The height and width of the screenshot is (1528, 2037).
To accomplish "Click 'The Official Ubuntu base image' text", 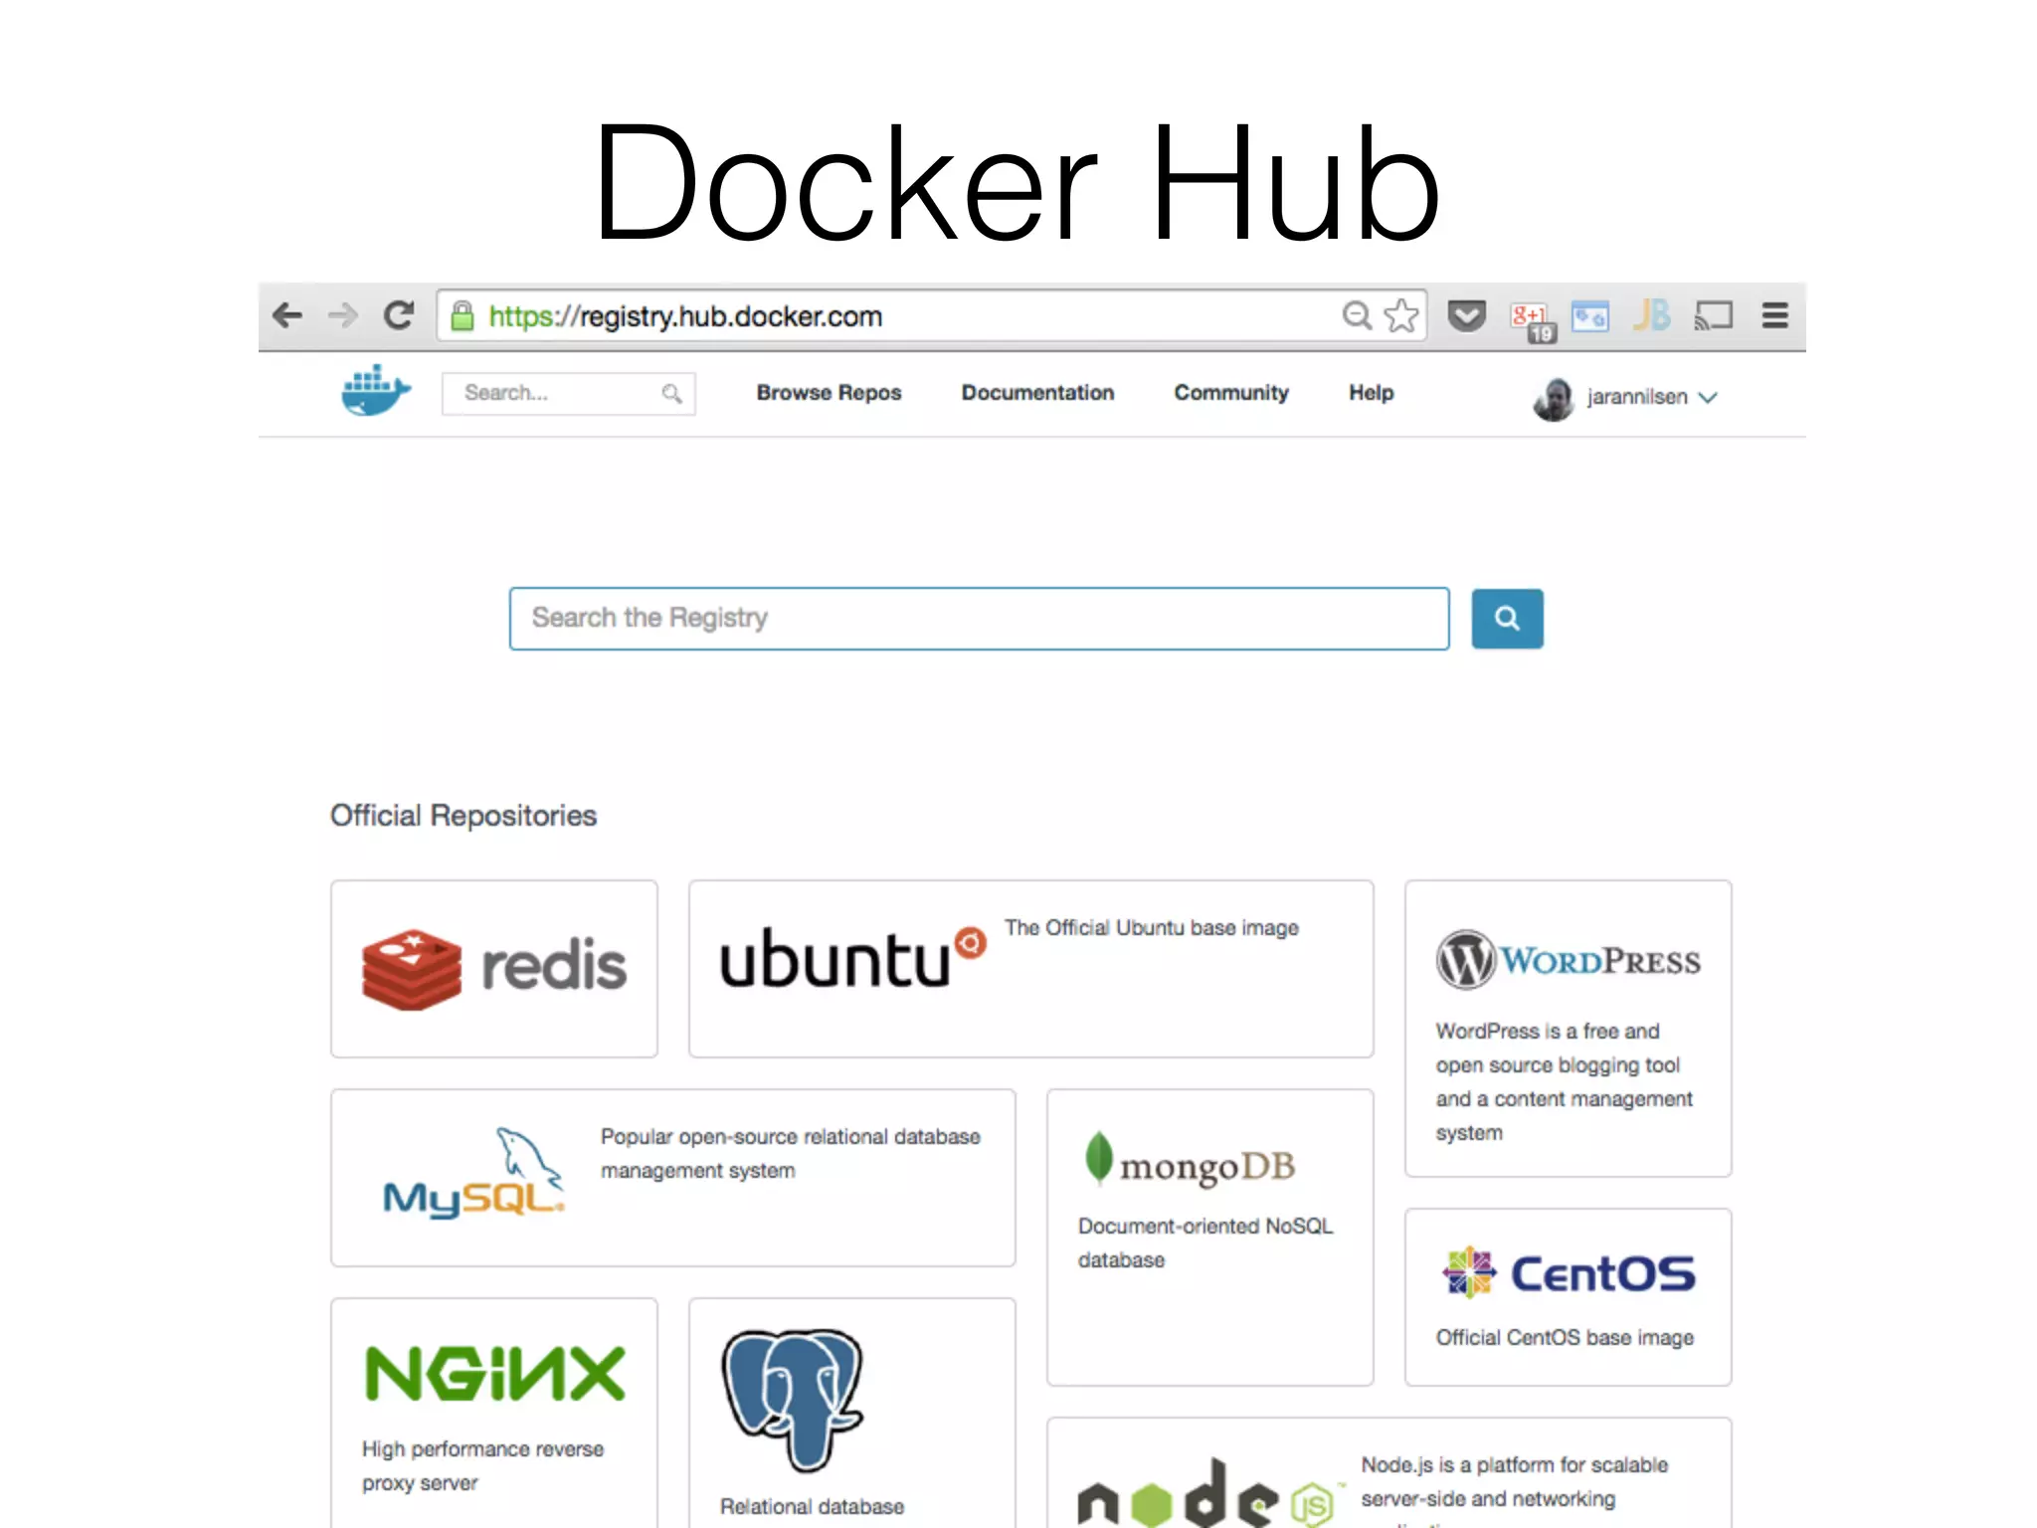I will pyautogui.click(x=1152, y=928).
